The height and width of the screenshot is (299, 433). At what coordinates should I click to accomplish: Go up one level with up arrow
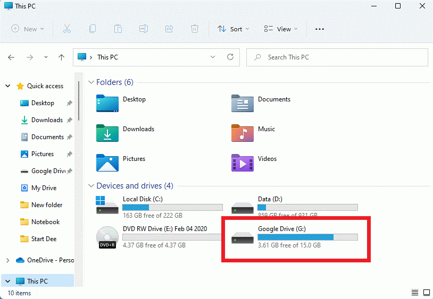(61, 57)
